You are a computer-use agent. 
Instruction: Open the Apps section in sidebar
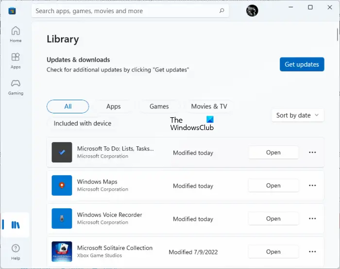point(16,61)
